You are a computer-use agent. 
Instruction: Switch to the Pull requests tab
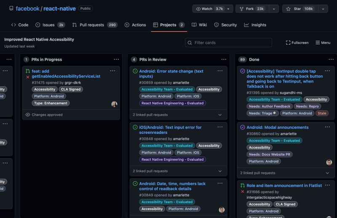pos(95,25)
